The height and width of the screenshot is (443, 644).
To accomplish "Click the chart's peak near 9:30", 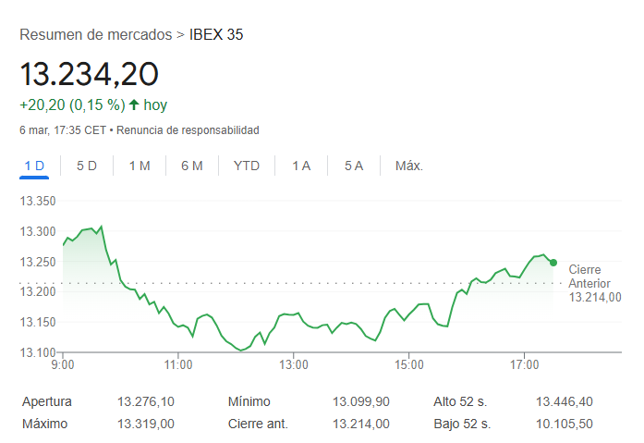I will pos(101,226).
